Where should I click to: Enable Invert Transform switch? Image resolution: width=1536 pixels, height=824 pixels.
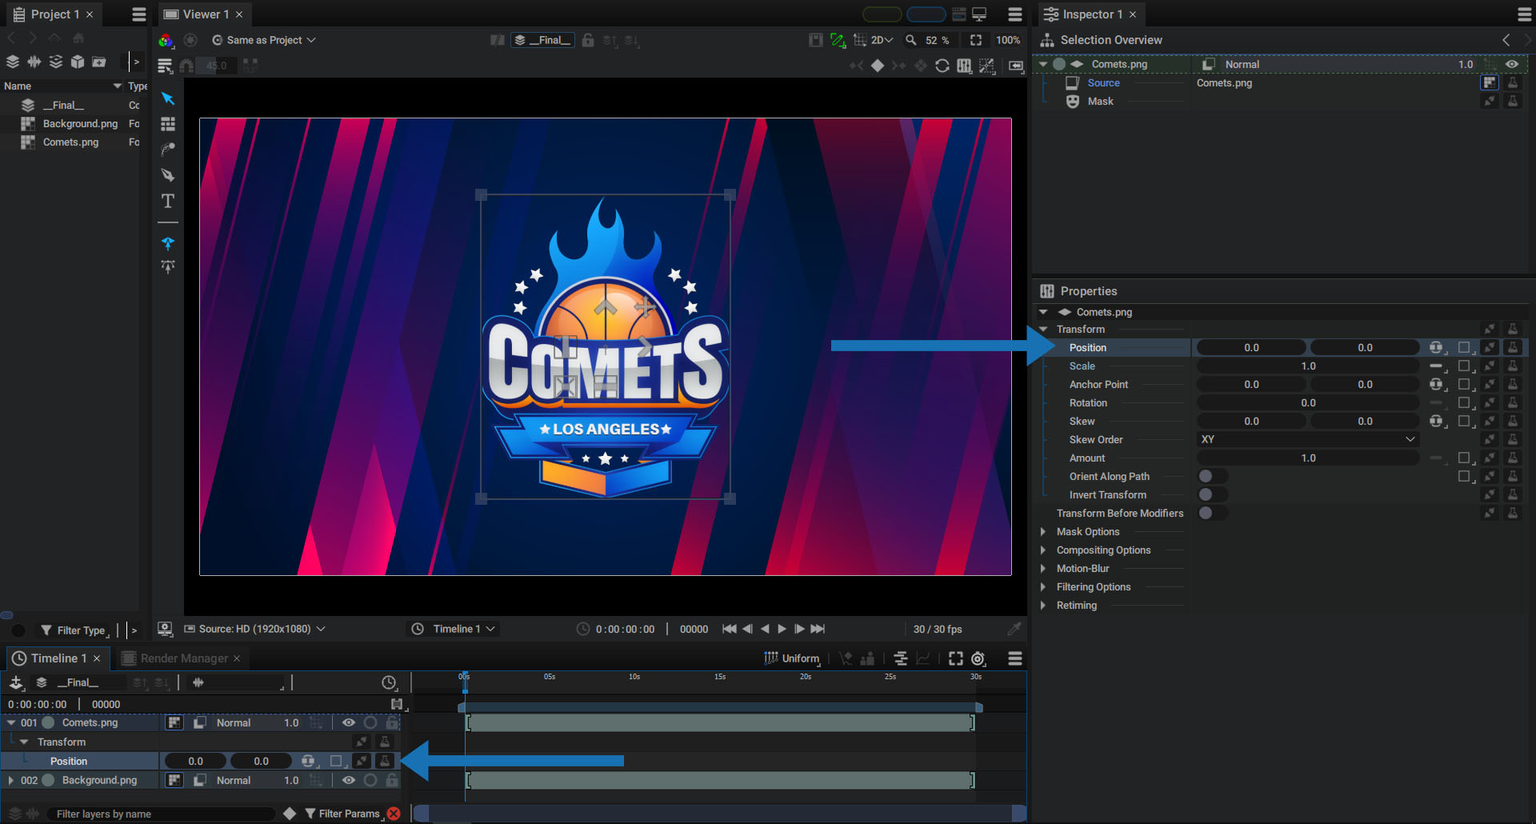(x=1212, y=494)
